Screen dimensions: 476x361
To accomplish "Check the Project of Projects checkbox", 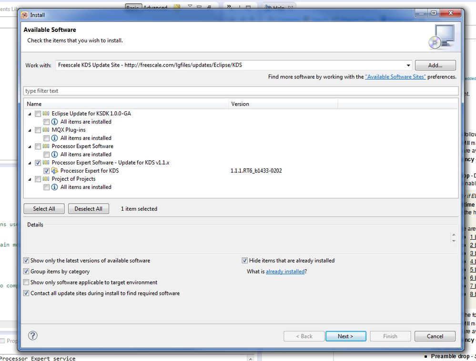I will pos(38,179).
